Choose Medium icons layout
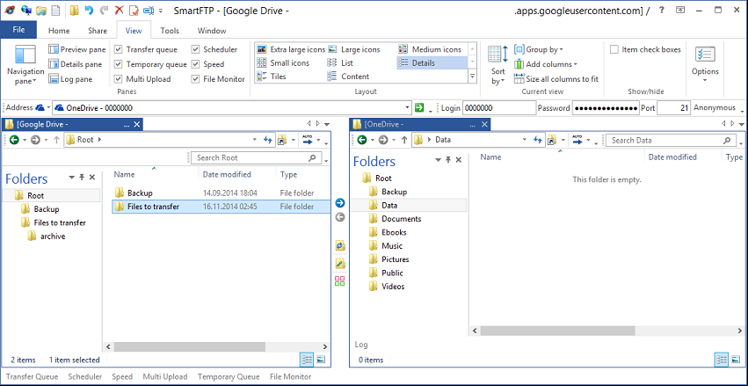Image resolution: width=748 pixels, height=386 pixels. pos(430,49)
